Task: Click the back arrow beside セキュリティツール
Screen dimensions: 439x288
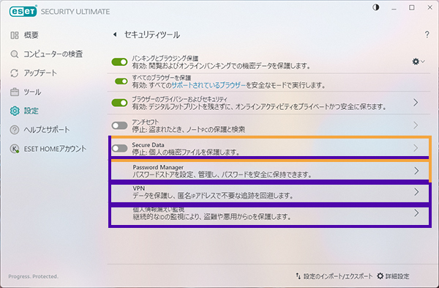Action: [x=115, y=34]
